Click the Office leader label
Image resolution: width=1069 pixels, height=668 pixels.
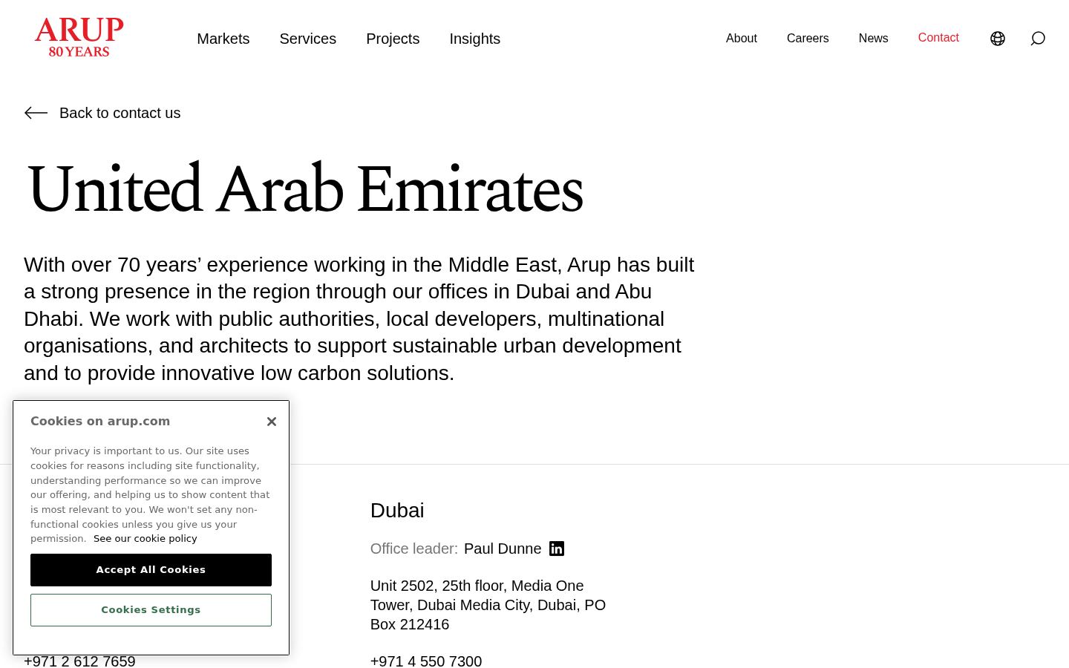click(414, 549)
